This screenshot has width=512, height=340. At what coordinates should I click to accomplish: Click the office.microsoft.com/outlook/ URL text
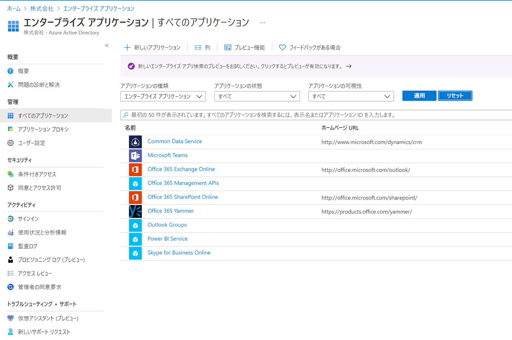click(x=366, y=170)
